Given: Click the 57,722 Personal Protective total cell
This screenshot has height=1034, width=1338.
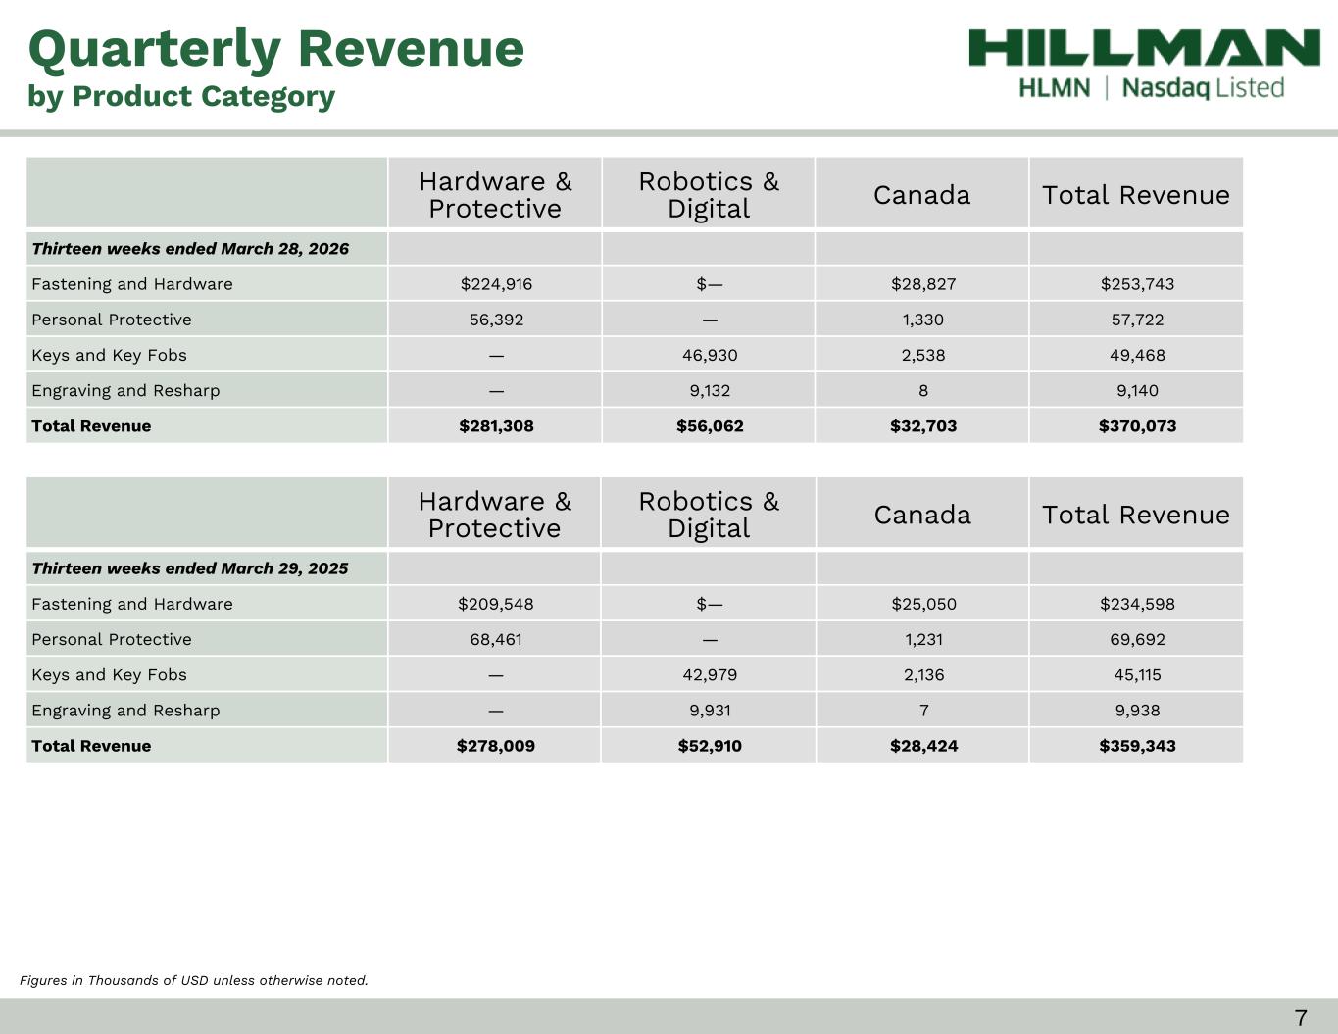Looking at the screenshot, I should point(1137,320).
